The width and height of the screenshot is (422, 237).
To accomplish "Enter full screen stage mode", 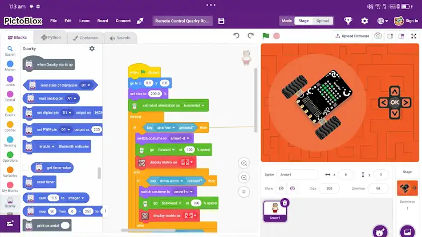I will click(x=413, y=36).
